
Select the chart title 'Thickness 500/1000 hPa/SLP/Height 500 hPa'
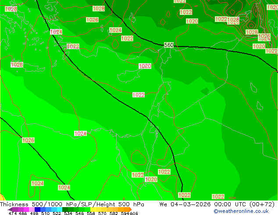72,204
